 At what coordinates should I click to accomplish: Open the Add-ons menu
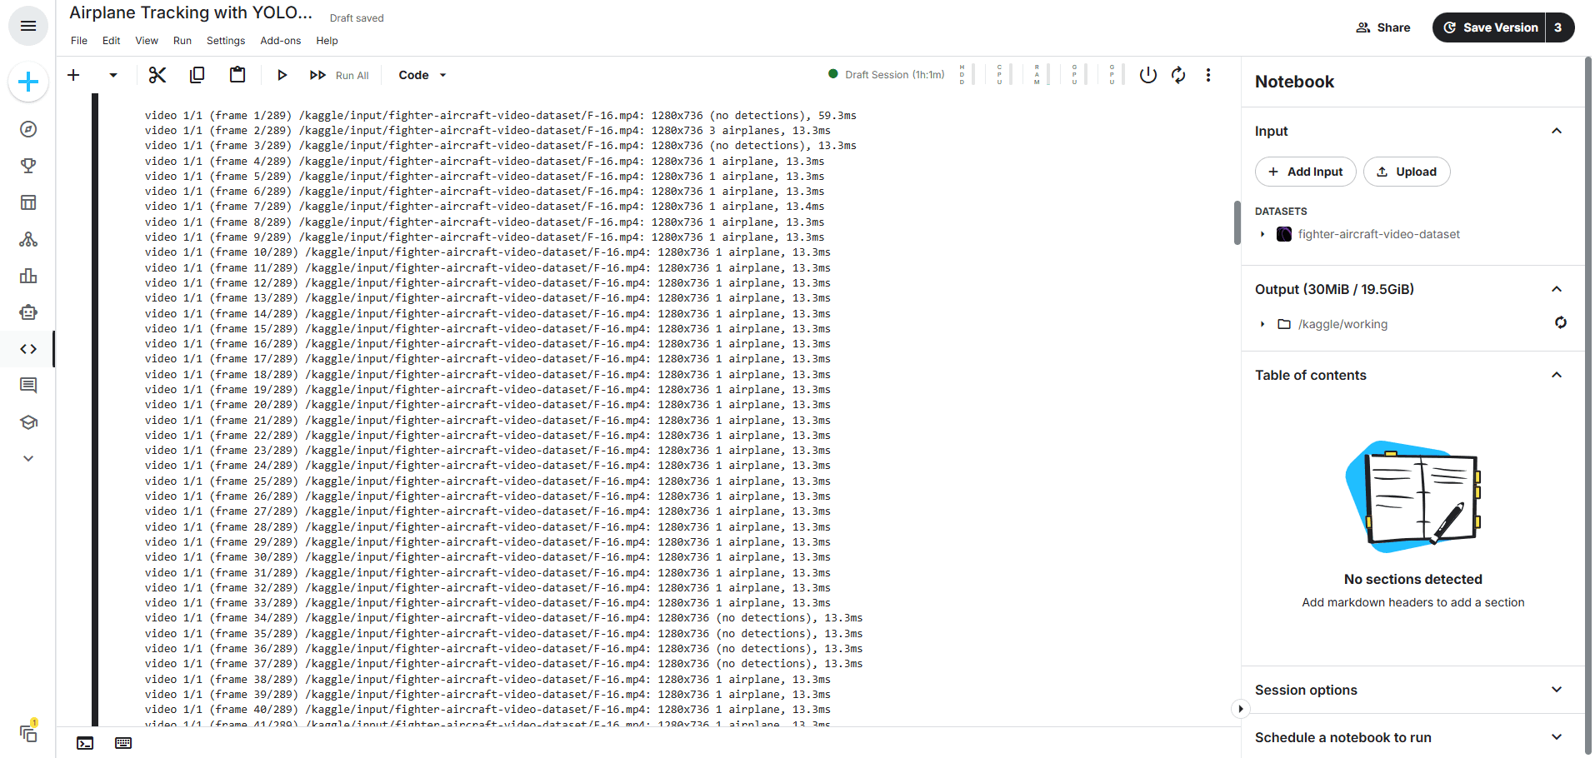(x=281, y=40)
